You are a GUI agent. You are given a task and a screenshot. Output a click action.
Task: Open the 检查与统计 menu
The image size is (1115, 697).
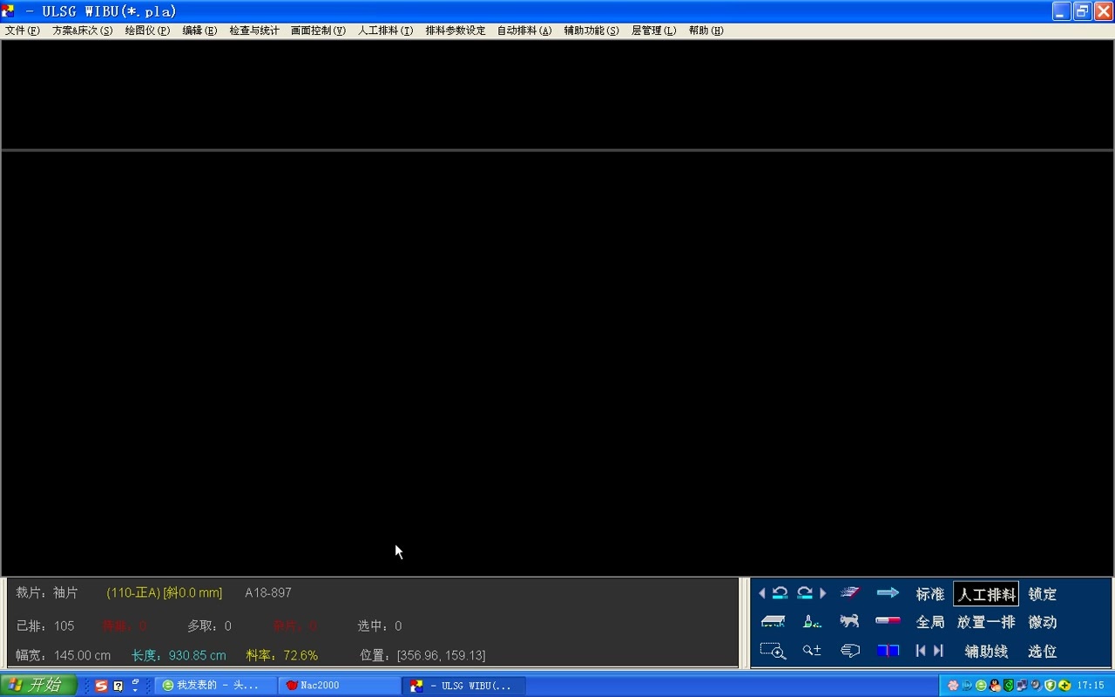[x=254, y=30]
